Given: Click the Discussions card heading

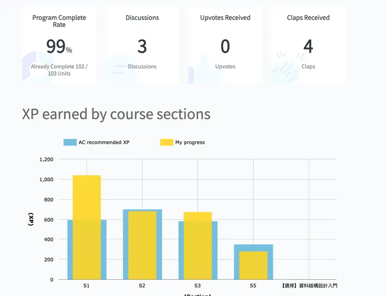Looking at the screenshot, I should pyautogui.click(x=142, y=18).
